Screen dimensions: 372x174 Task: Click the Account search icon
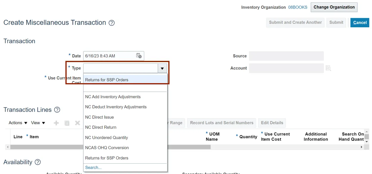click(328, 68)
